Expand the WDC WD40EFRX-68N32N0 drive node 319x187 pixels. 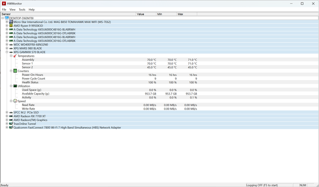click(7, 44)
